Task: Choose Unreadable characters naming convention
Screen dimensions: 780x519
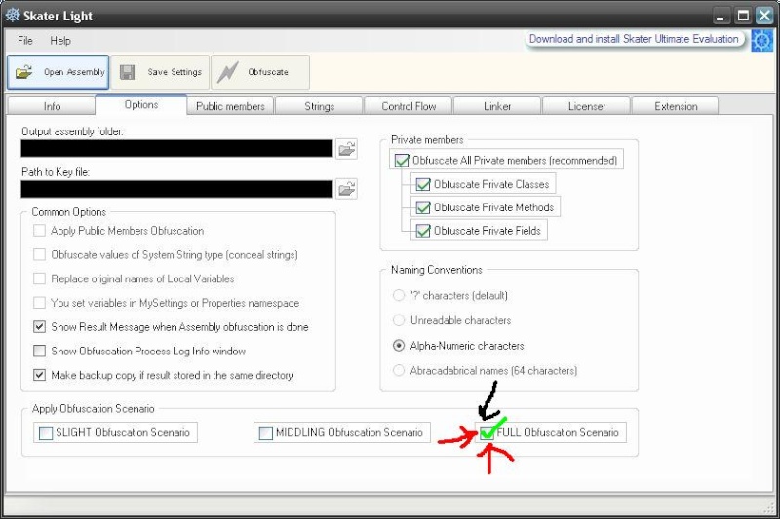Action: coord(399,320)
